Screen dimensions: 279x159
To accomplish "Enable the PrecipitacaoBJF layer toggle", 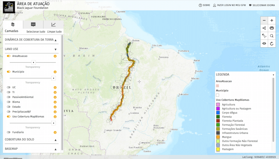I will 9,111.
